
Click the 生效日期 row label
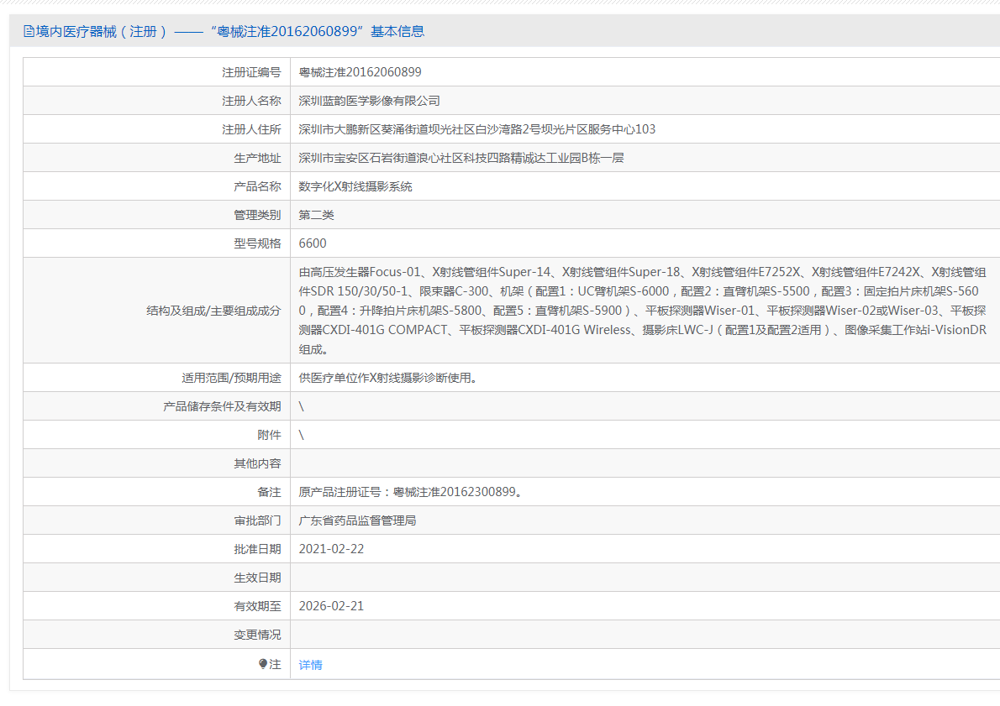257,578
